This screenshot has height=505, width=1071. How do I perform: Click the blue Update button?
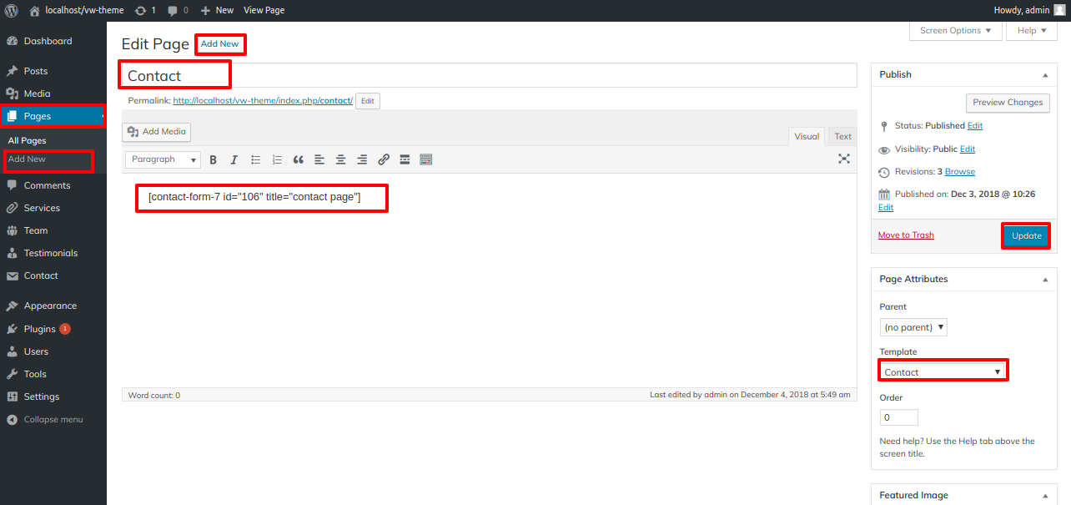click(1026, 236)
